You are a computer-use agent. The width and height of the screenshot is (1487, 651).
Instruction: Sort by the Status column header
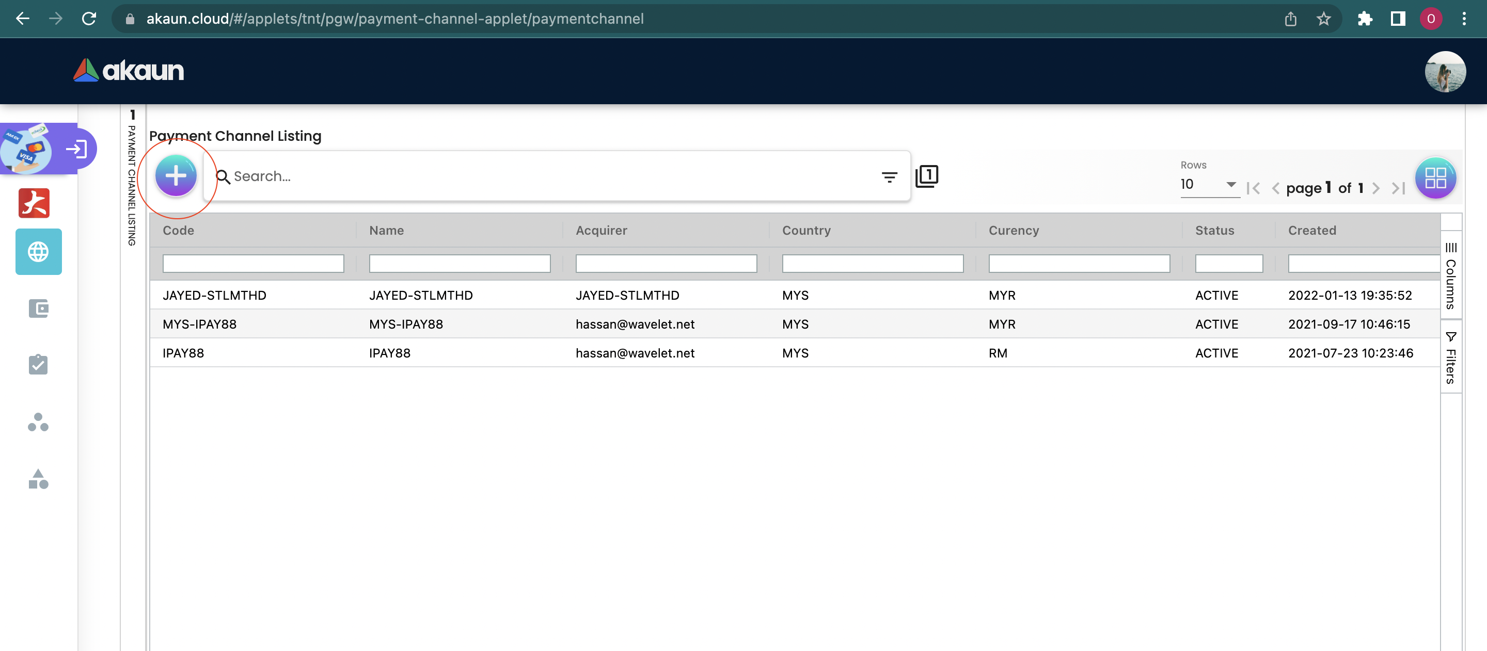point(1214,230)
